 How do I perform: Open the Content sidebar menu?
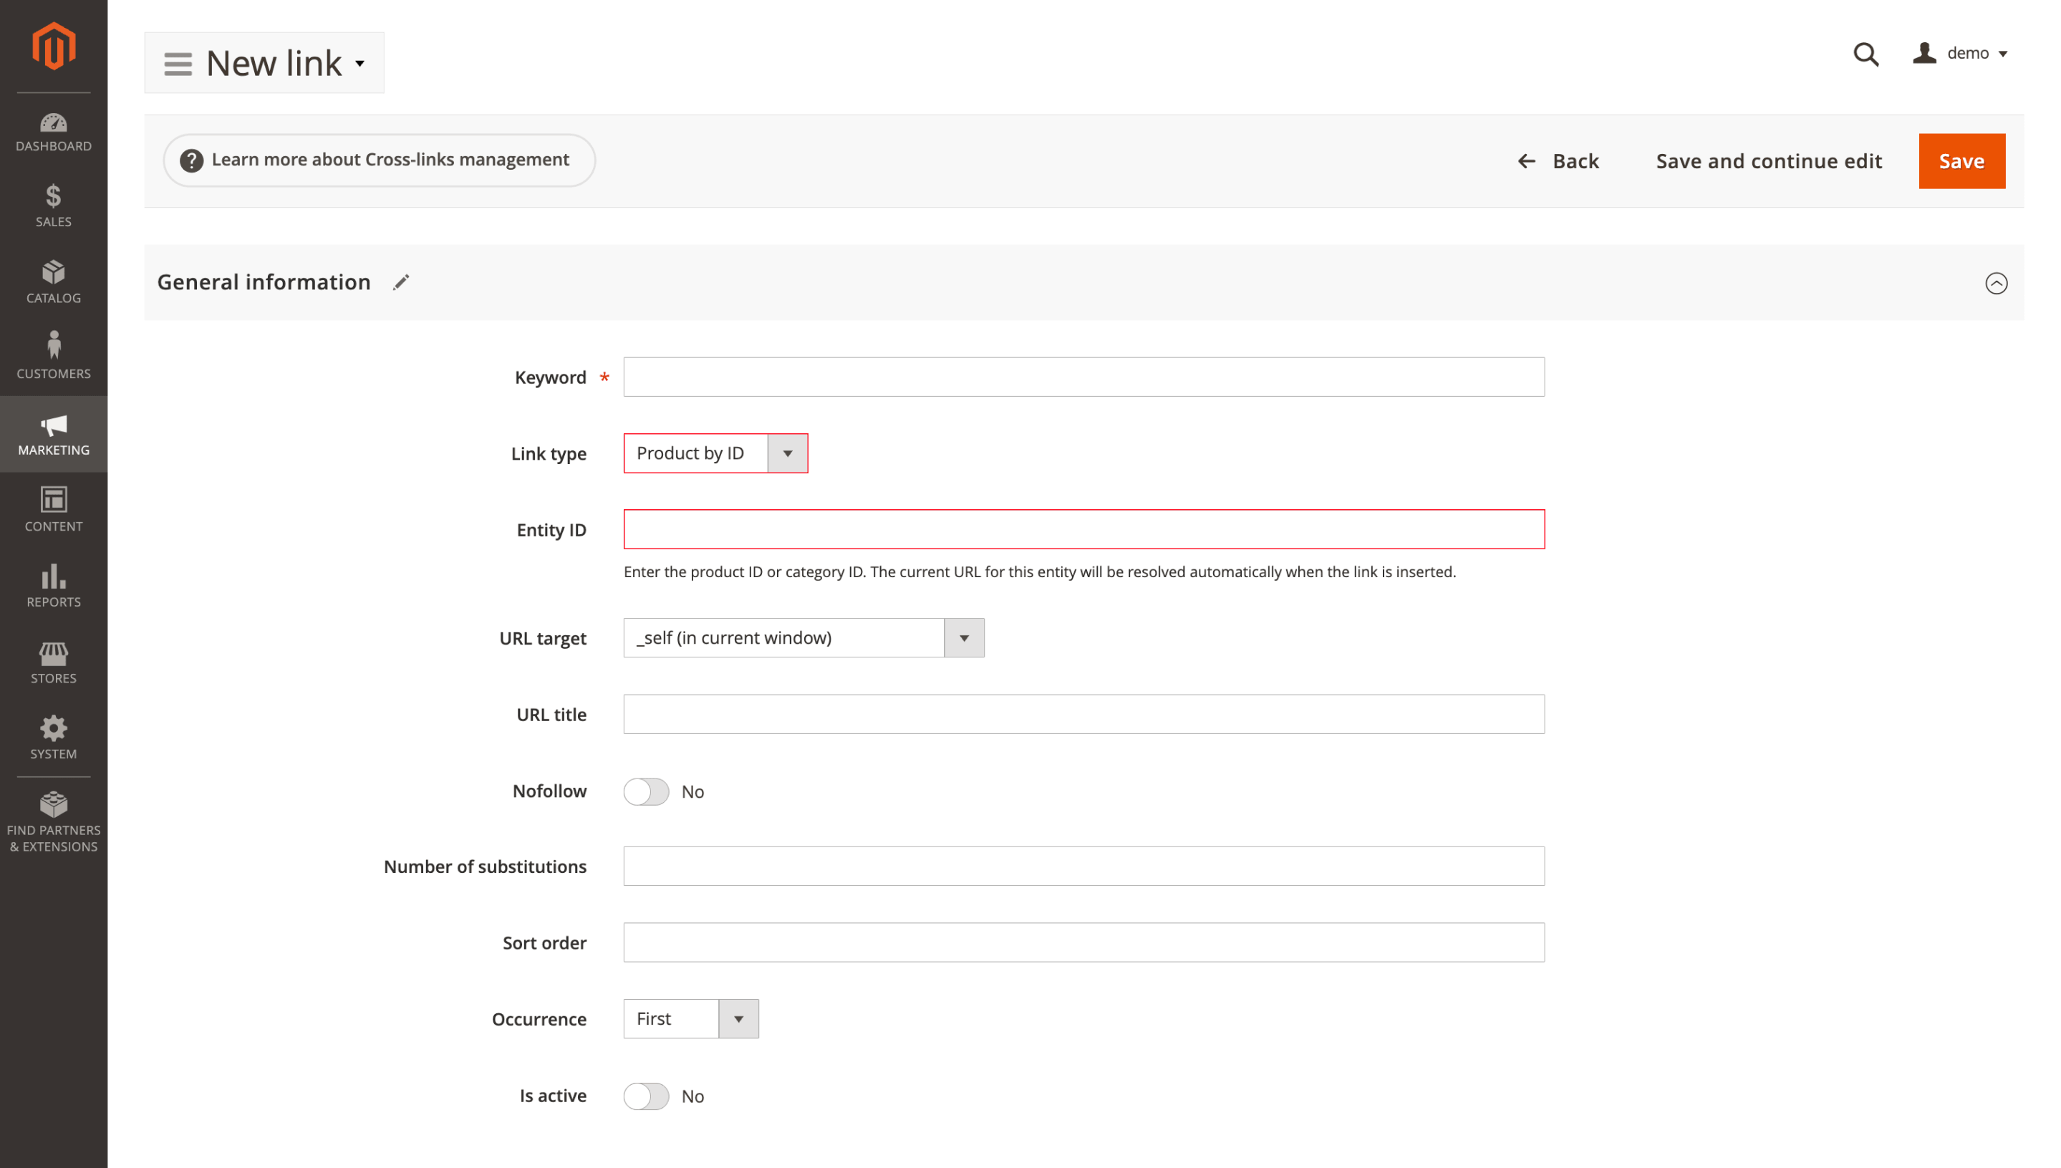coord(54,510)
